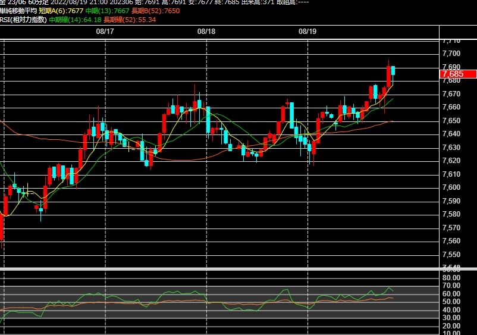This screenshot has height=335, width=477.
Task: Click the 7,640 price axis label
Action: point(451,134)
